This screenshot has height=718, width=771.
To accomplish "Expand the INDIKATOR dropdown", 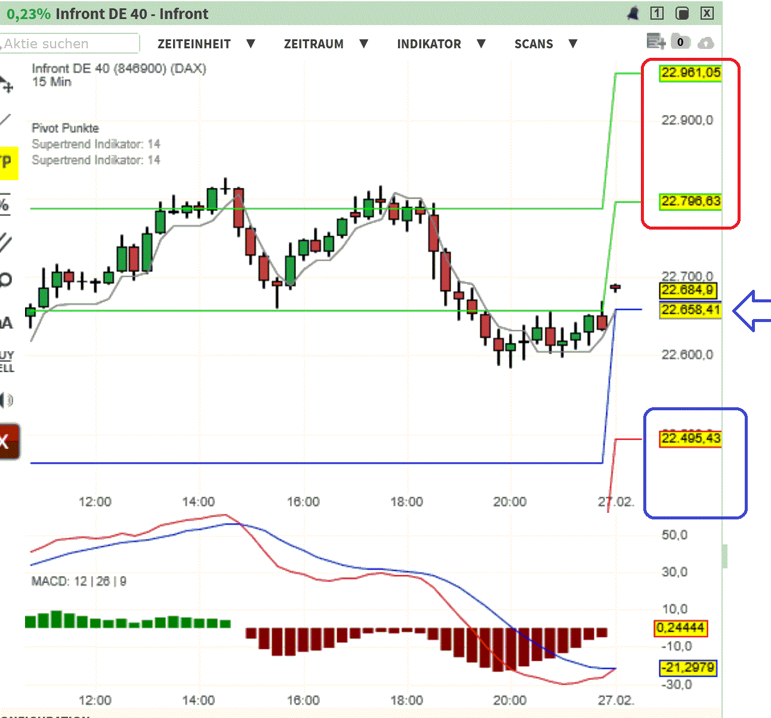I will pyautogui.click(x=441, y=44).
